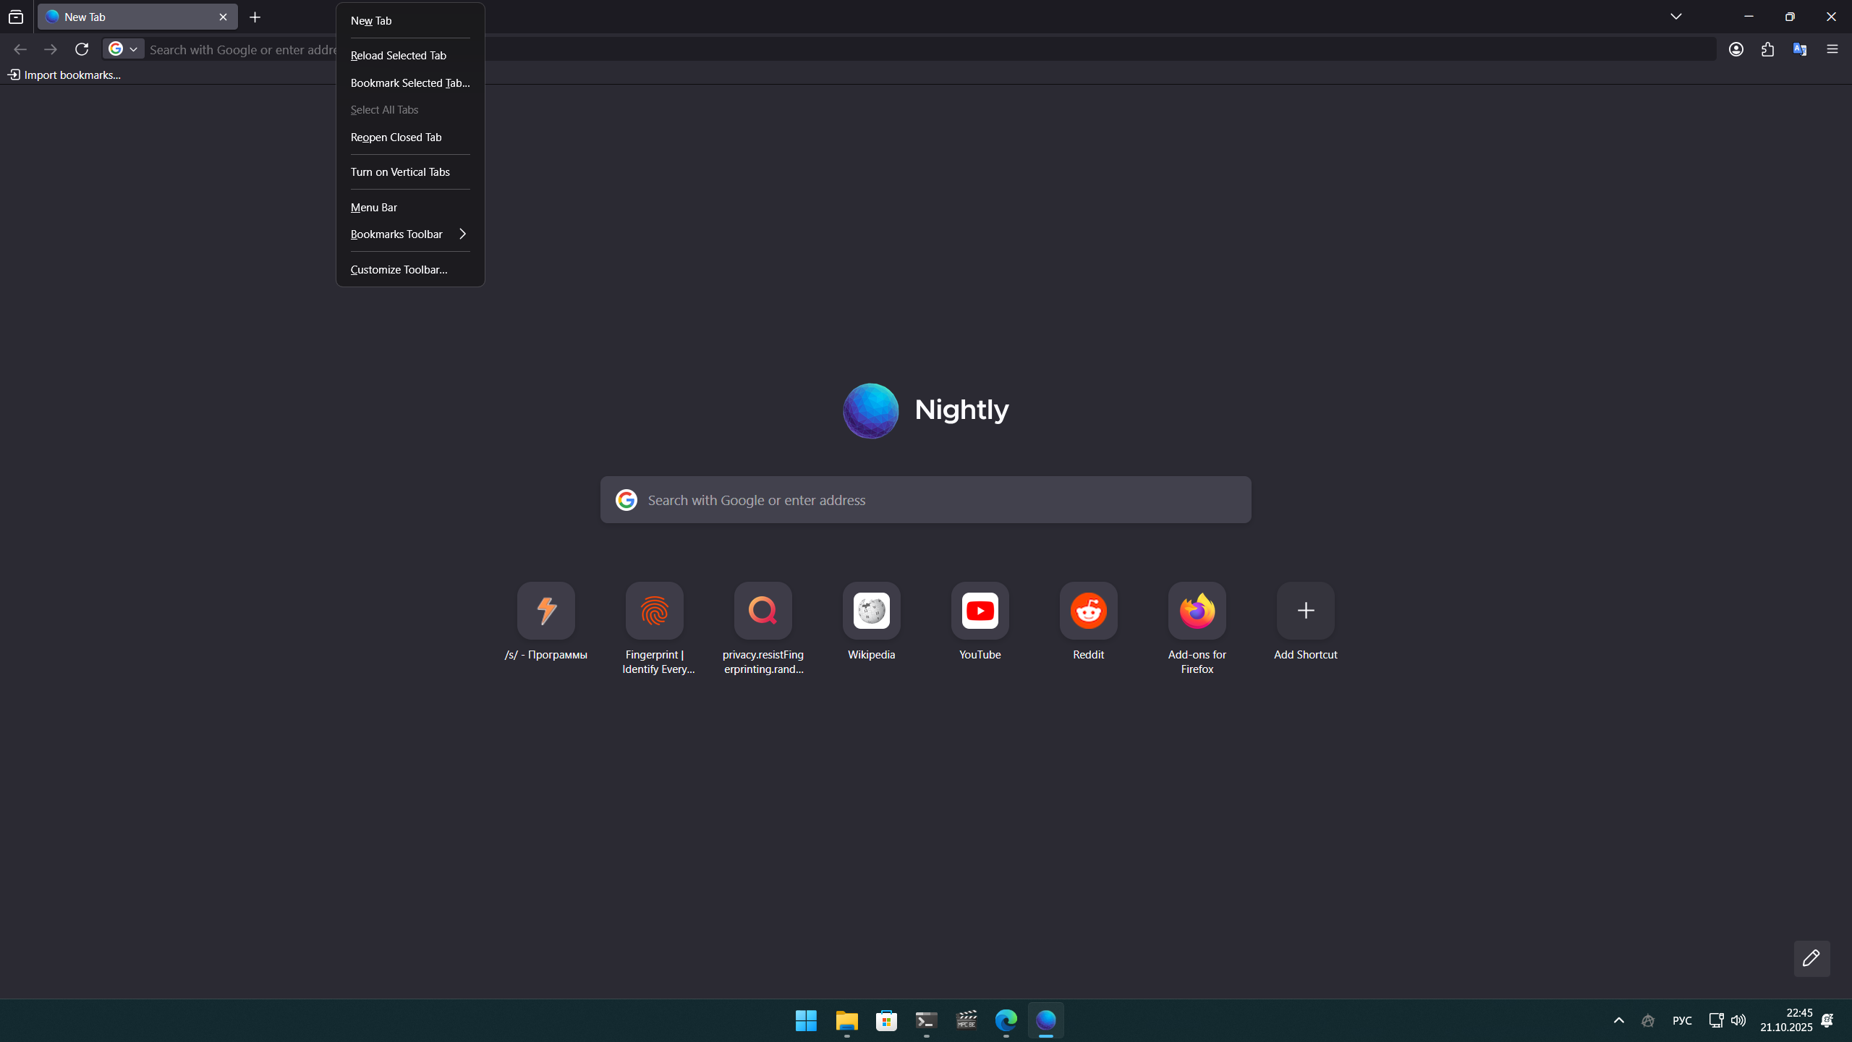Focus the center Google search field
The image size is (1852, 1042).
point(940,500)
